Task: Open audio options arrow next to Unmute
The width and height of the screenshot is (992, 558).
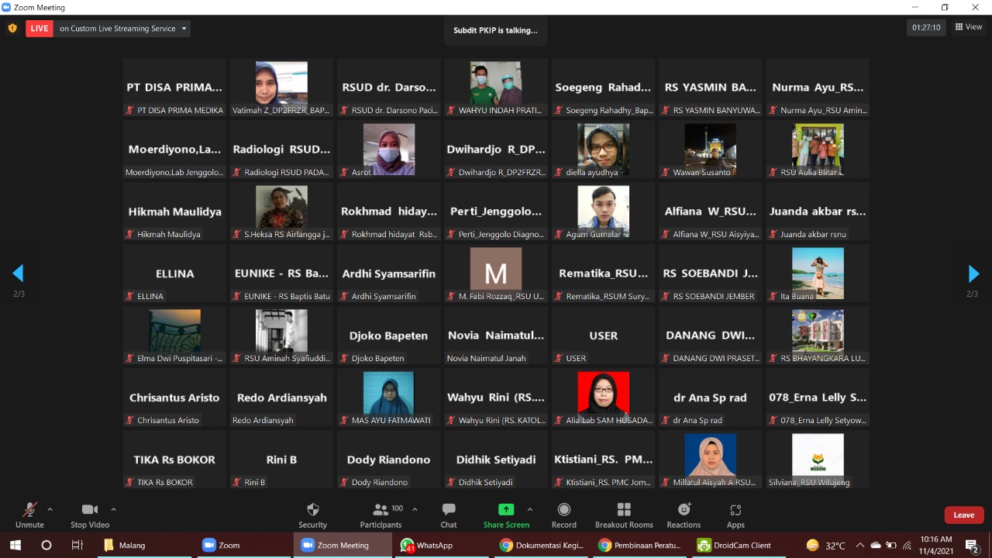Action: coord(50,509)
